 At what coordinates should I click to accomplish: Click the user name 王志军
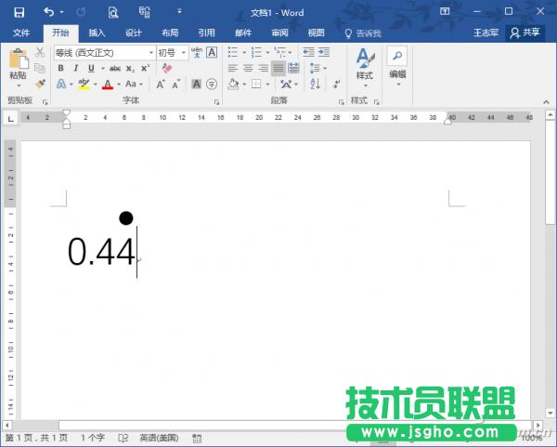[x=486, y=32]
